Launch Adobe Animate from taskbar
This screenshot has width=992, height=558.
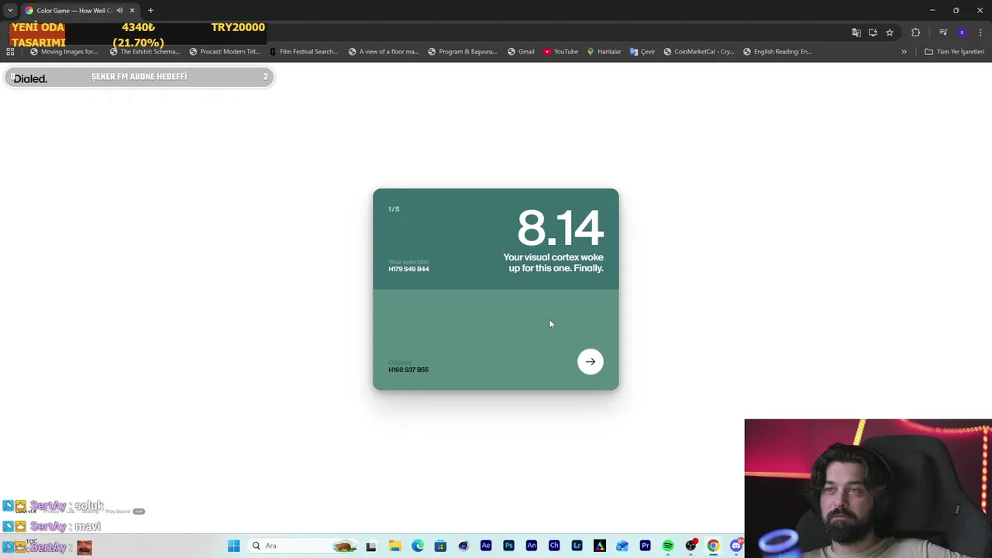532,546
